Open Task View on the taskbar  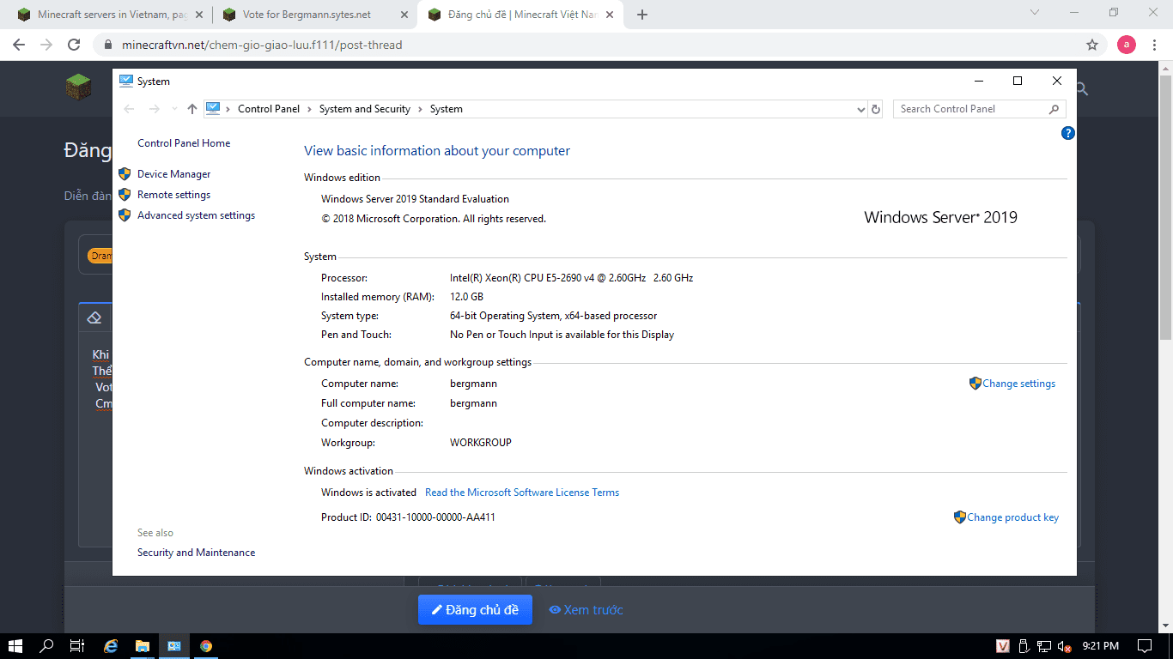tap(77, 646)
